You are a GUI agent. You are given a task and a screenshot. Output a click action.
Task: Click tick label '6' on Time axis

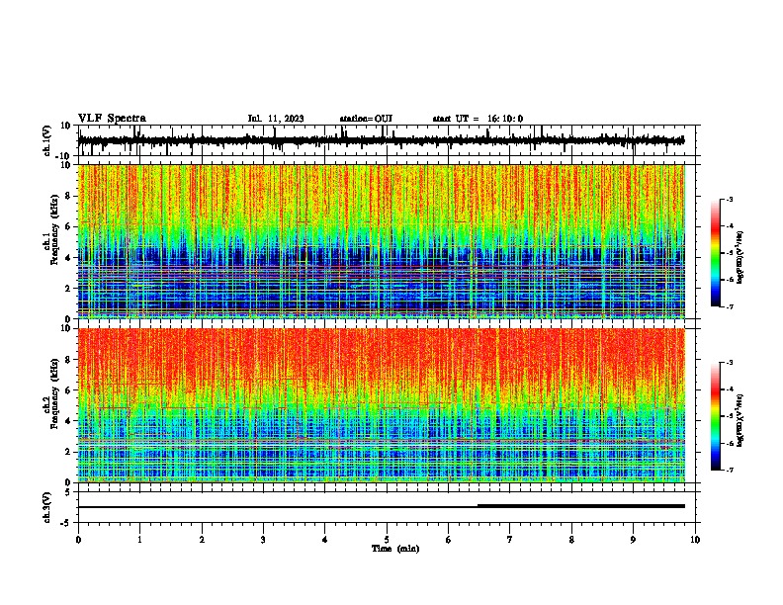449,540
